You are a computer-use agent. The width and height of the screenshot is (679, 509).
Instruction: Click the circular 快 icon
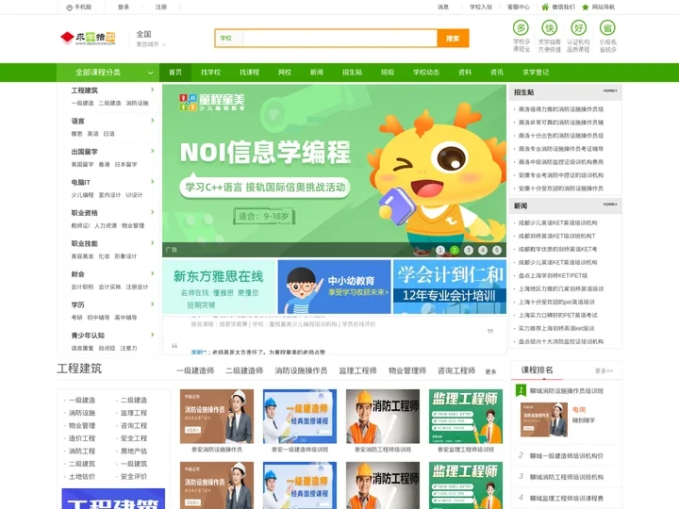point(550,28)
